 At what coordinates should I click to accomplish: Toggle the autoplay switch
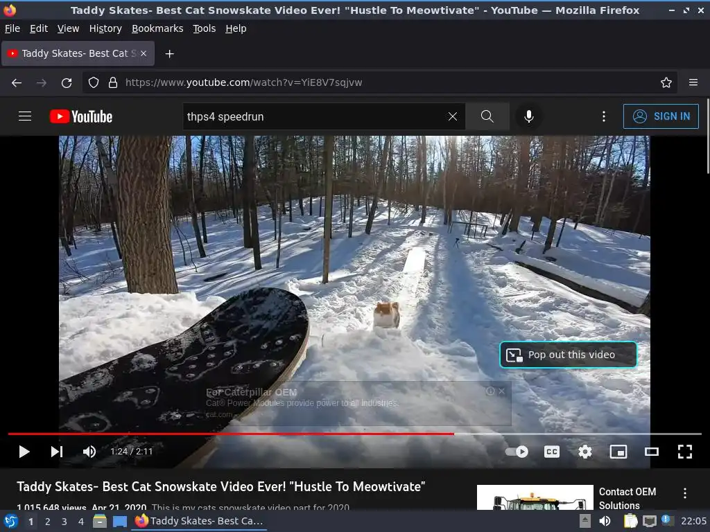click(517, 452)
